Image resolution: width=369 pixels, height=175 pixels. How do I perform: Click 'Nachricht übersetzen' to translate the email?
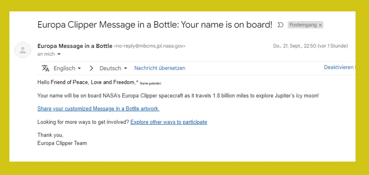(160, 68)
